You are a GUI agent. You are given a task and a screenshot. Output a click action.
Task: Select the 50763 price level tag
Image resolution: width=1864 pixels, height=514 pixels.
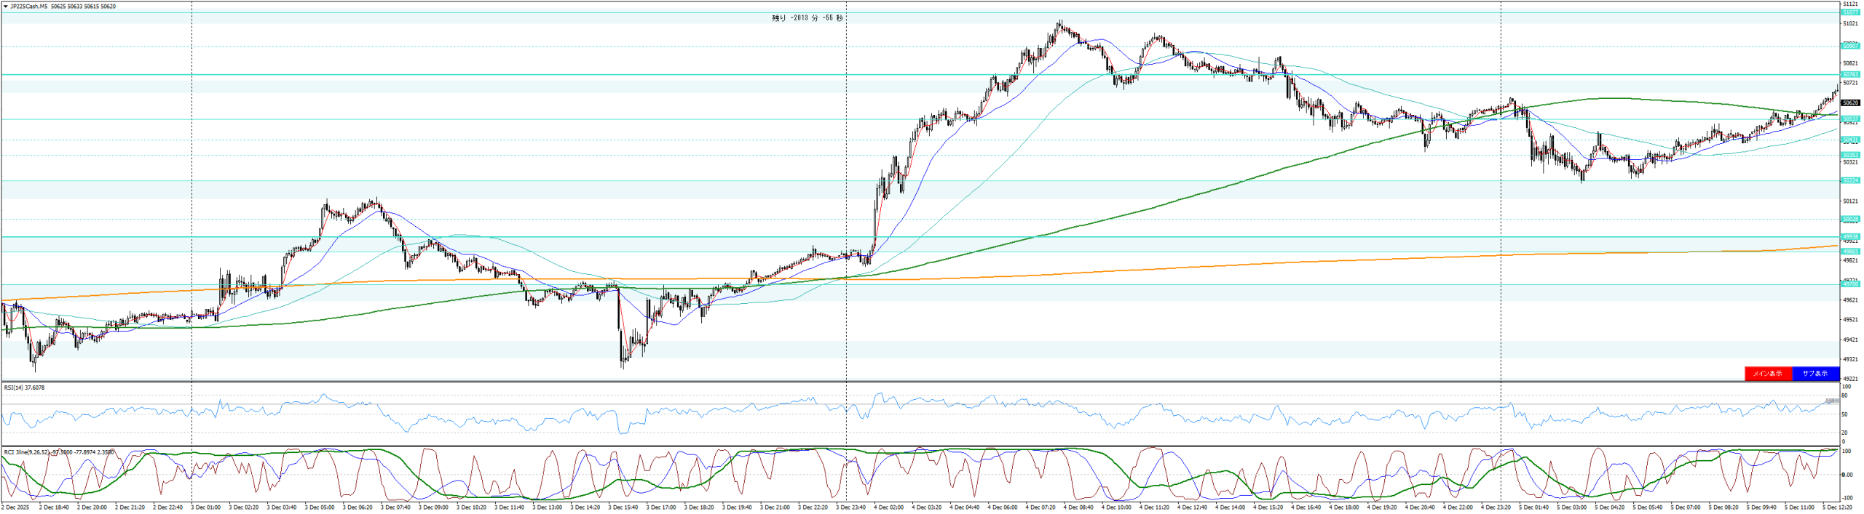[1849, 74]
